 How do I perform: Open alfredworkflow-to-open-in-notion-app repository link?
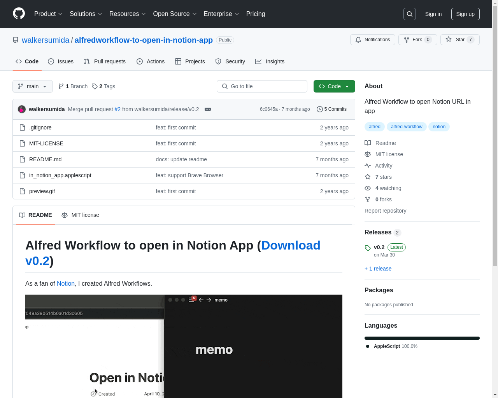144,40
